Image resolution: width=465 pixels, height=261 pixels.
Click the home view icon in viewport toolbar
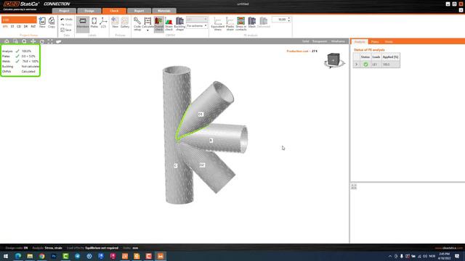click(x=7, y=41)
